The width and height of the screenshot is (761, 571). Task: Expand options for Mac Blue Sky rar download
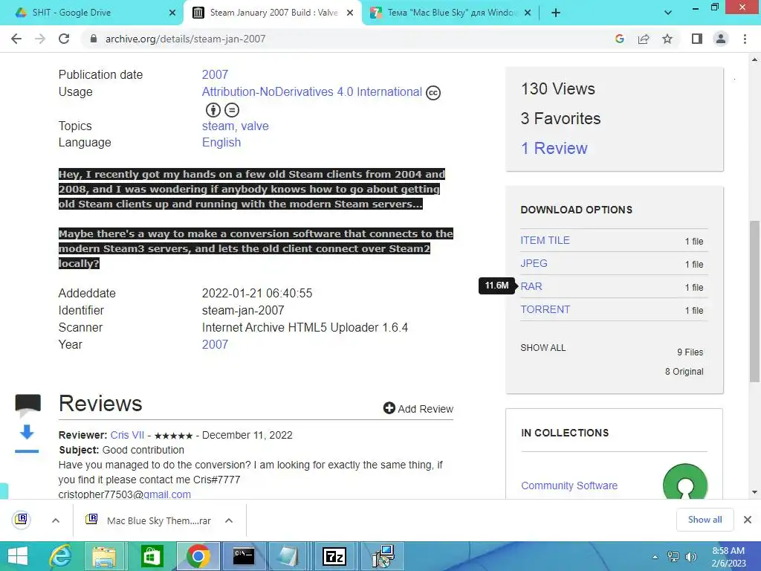coord(229,520)
